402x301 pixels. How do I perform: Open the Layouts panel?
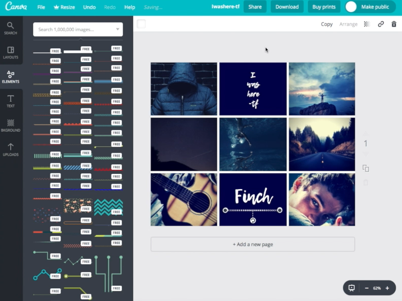[11, 52]
